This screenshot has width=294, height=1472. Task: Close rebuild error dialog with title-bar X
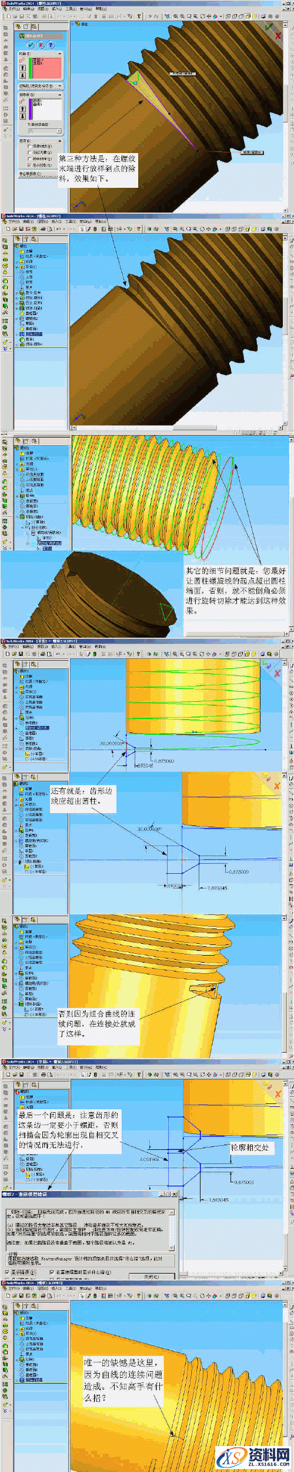point(174,1193)
